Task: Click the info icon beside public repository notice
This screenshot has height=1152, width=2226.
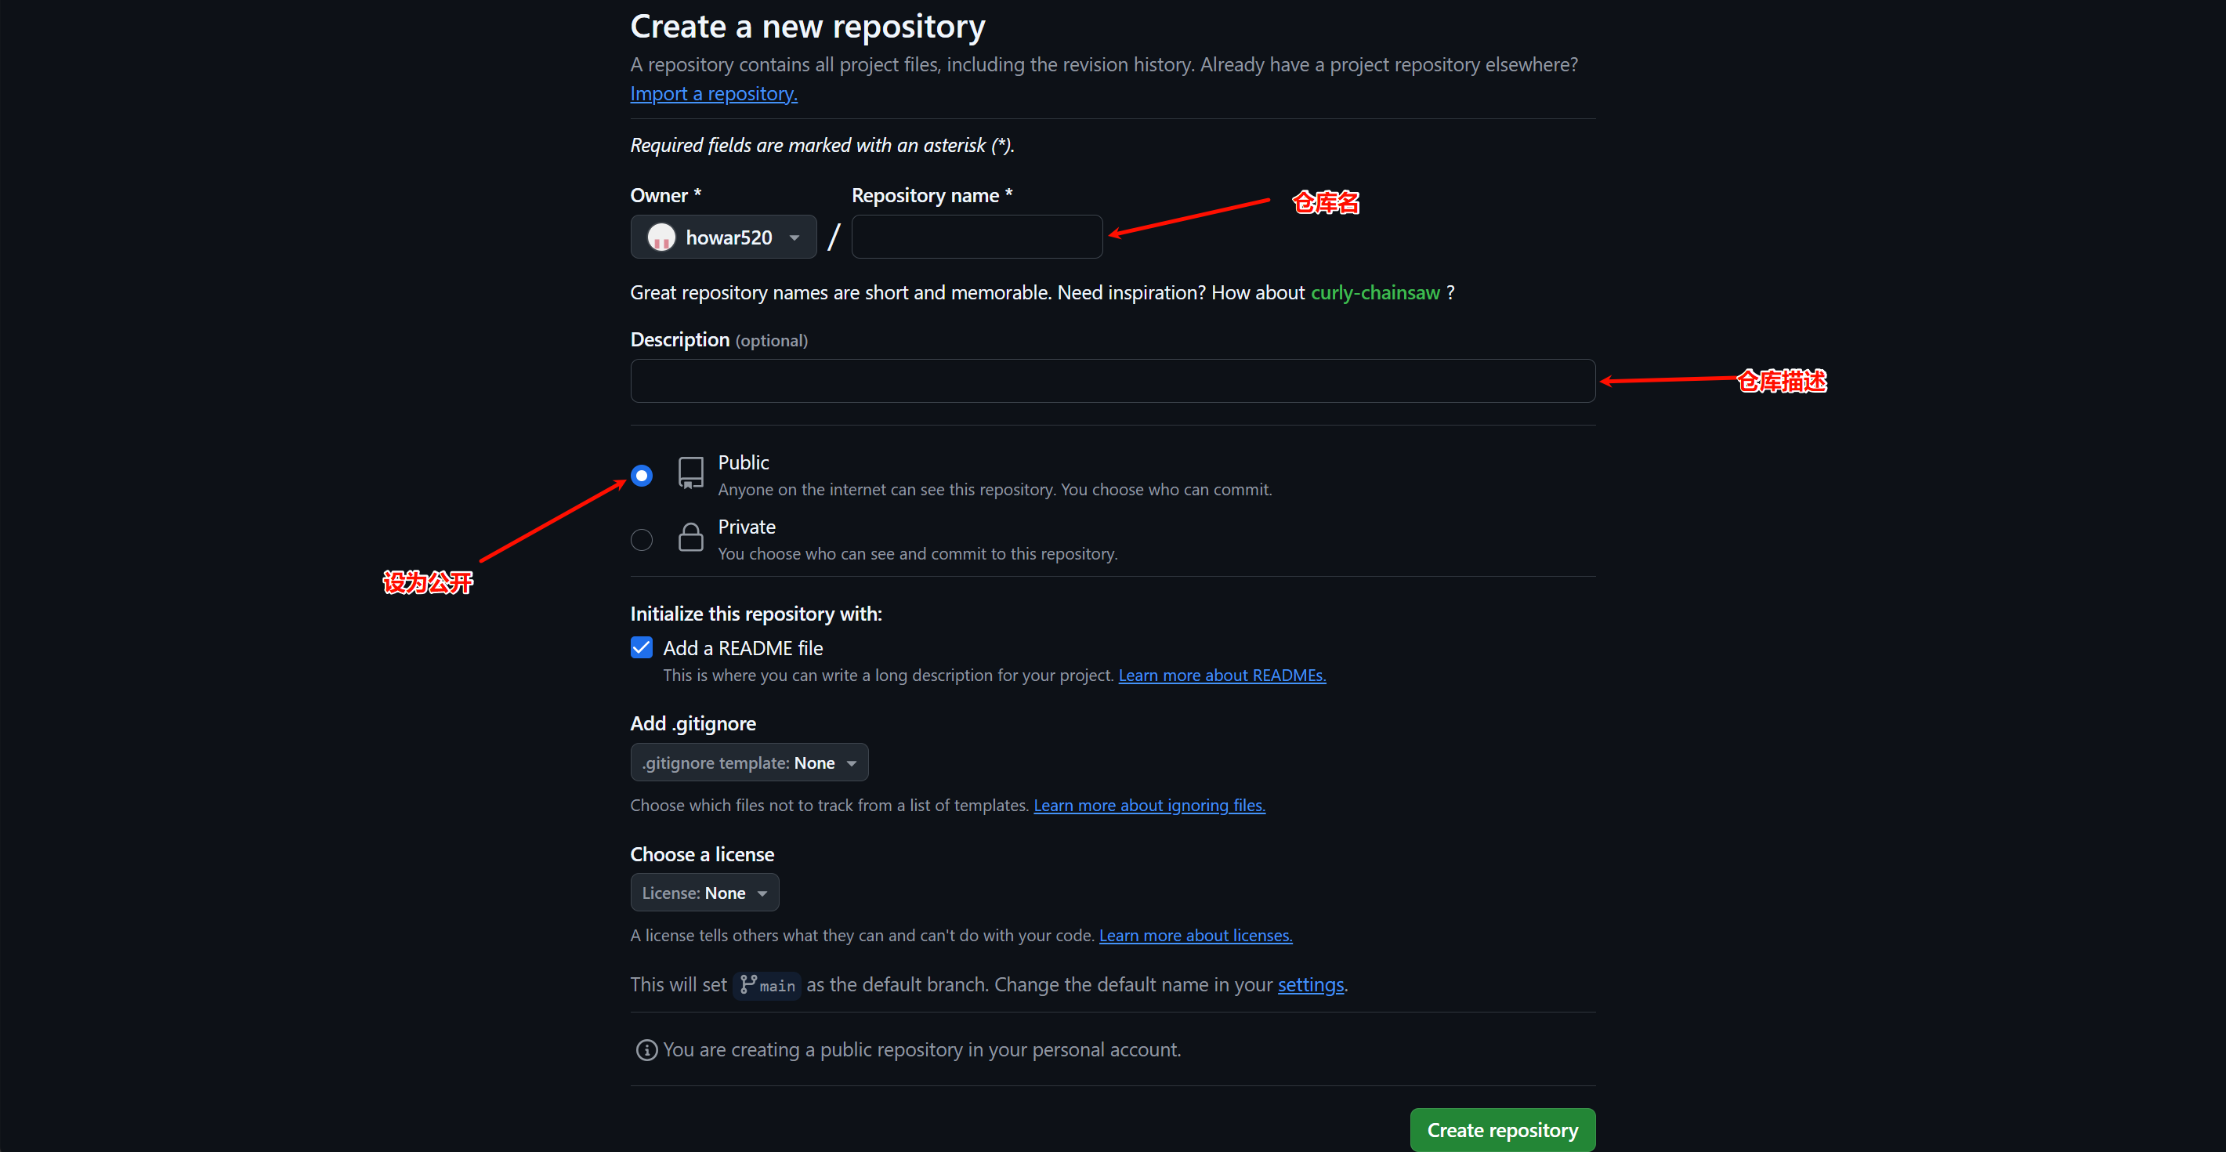Action: tap(646, 1050)
